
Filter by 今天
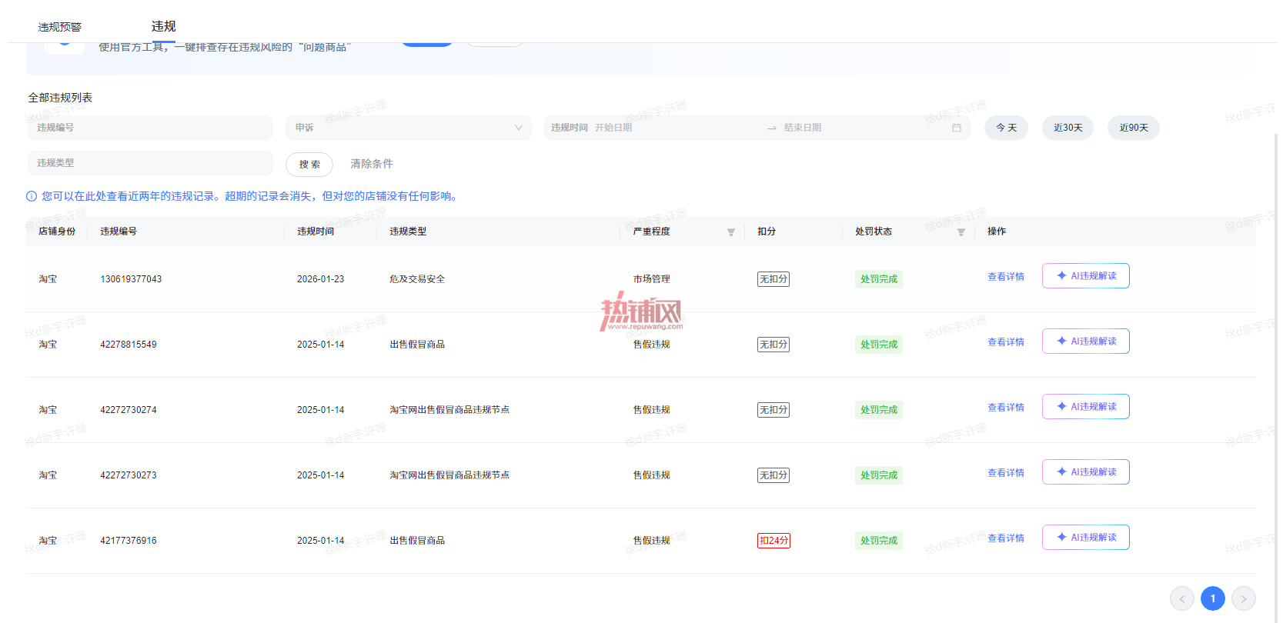point(1007,128)
